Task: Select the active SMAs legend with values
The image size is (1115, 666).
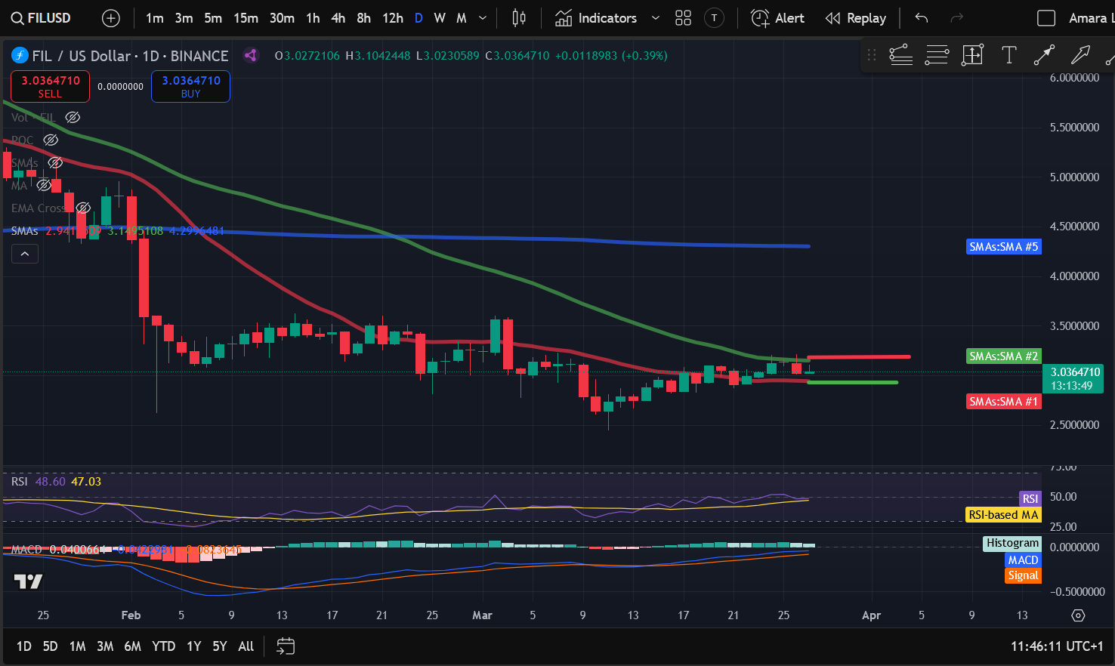Action: [118, 230]
